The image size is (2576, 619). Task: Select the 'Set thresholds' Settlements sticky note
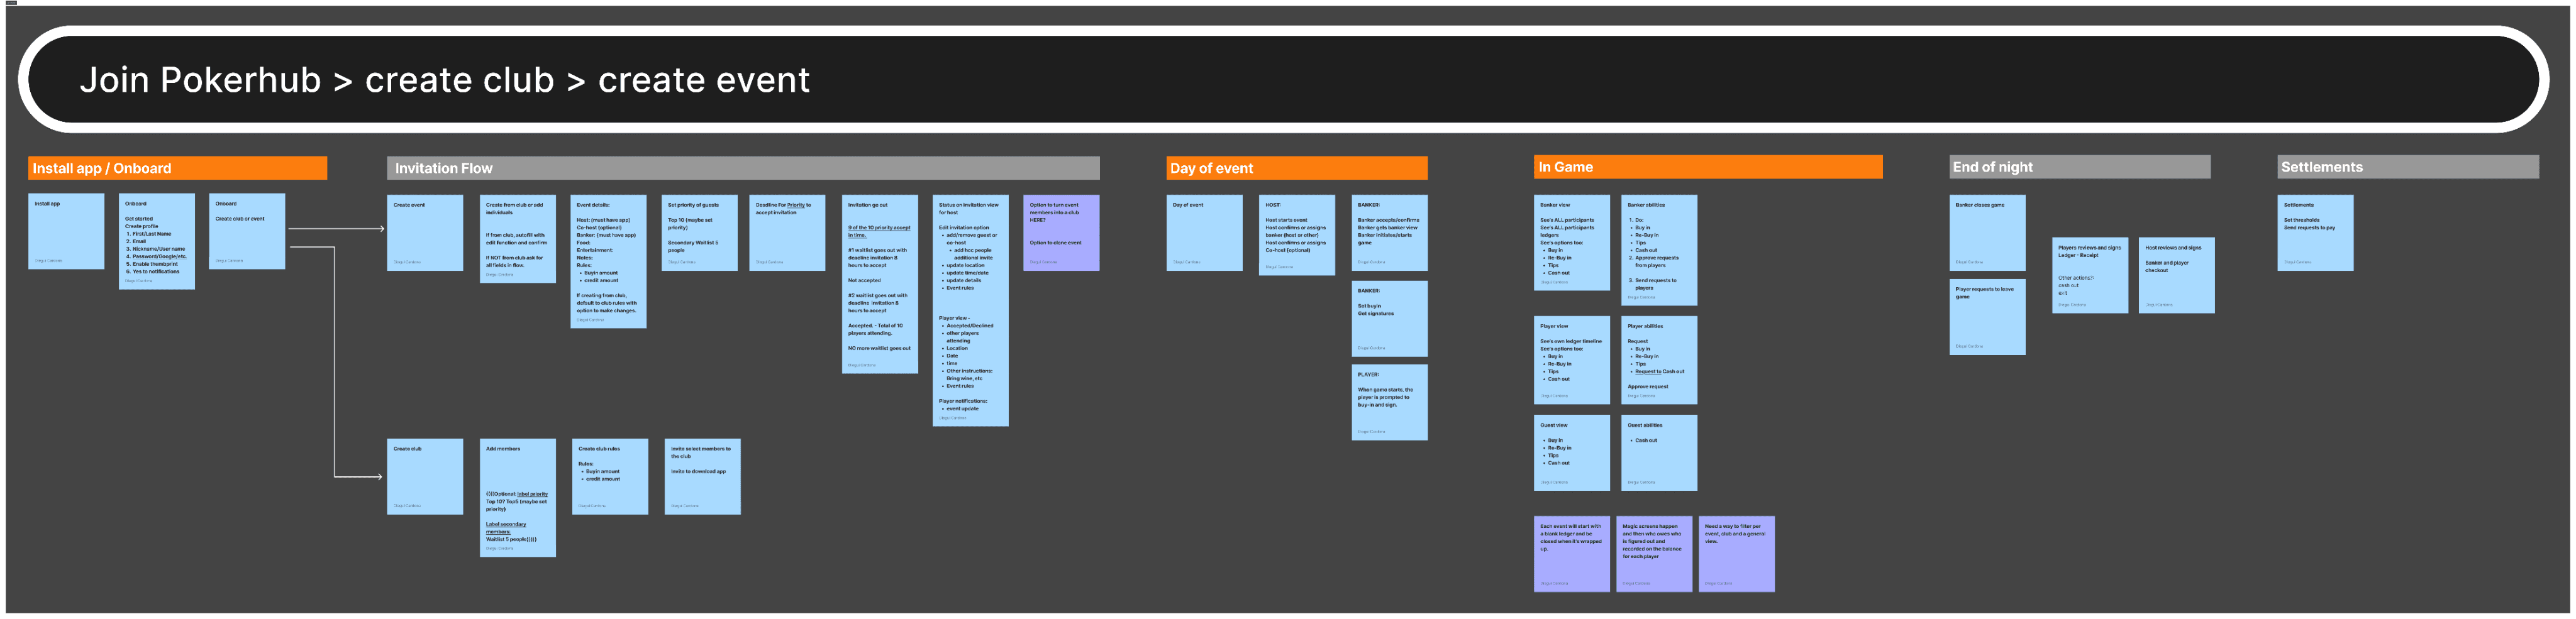coord(2315,232)
